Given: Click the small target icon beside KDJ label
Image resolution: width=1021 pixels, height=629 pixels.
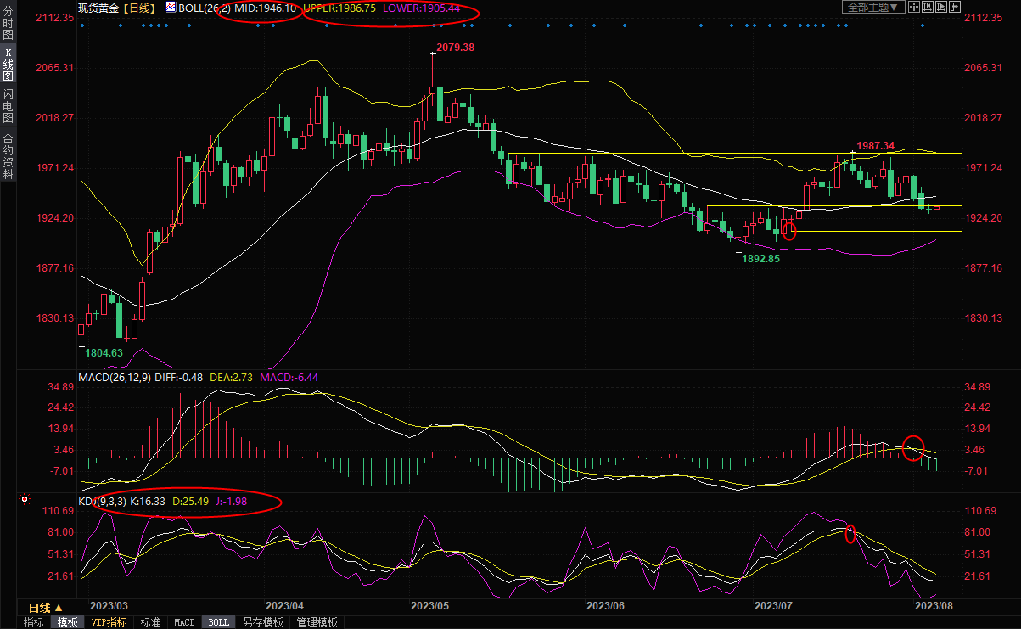Looking at the screenshot, I should click(25, 500).
